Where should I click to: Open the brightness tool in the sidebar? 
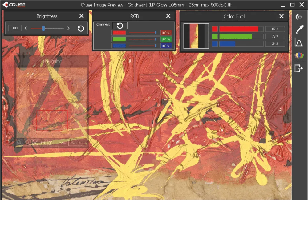point(298,17)
